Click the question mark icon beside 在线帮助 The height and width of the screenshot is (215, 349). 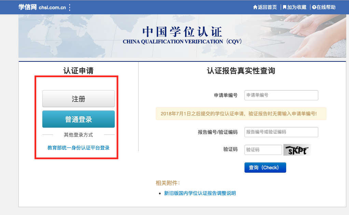pos(314,7)
